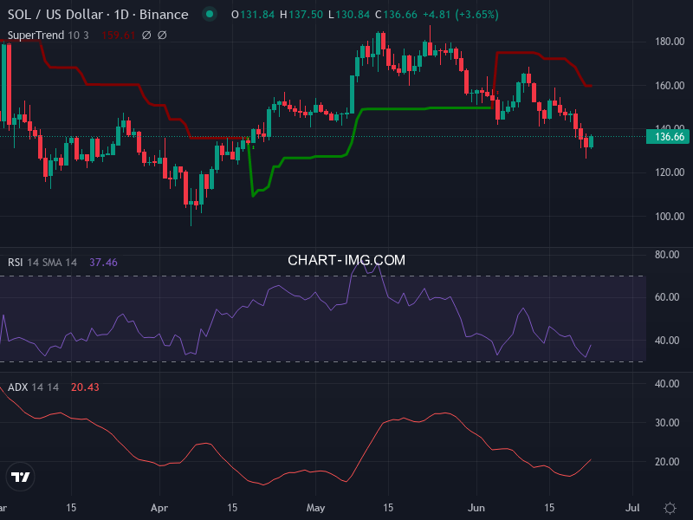The image size is (693, 520).
Task: Click the TradingView logo icon
Action: [20, 477]
